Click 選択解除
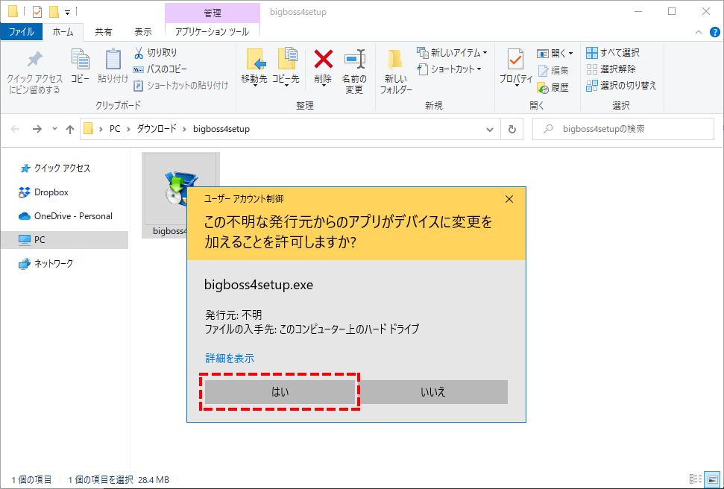The image size is (724, 489). pyautogui.click(x=611, y=69)
